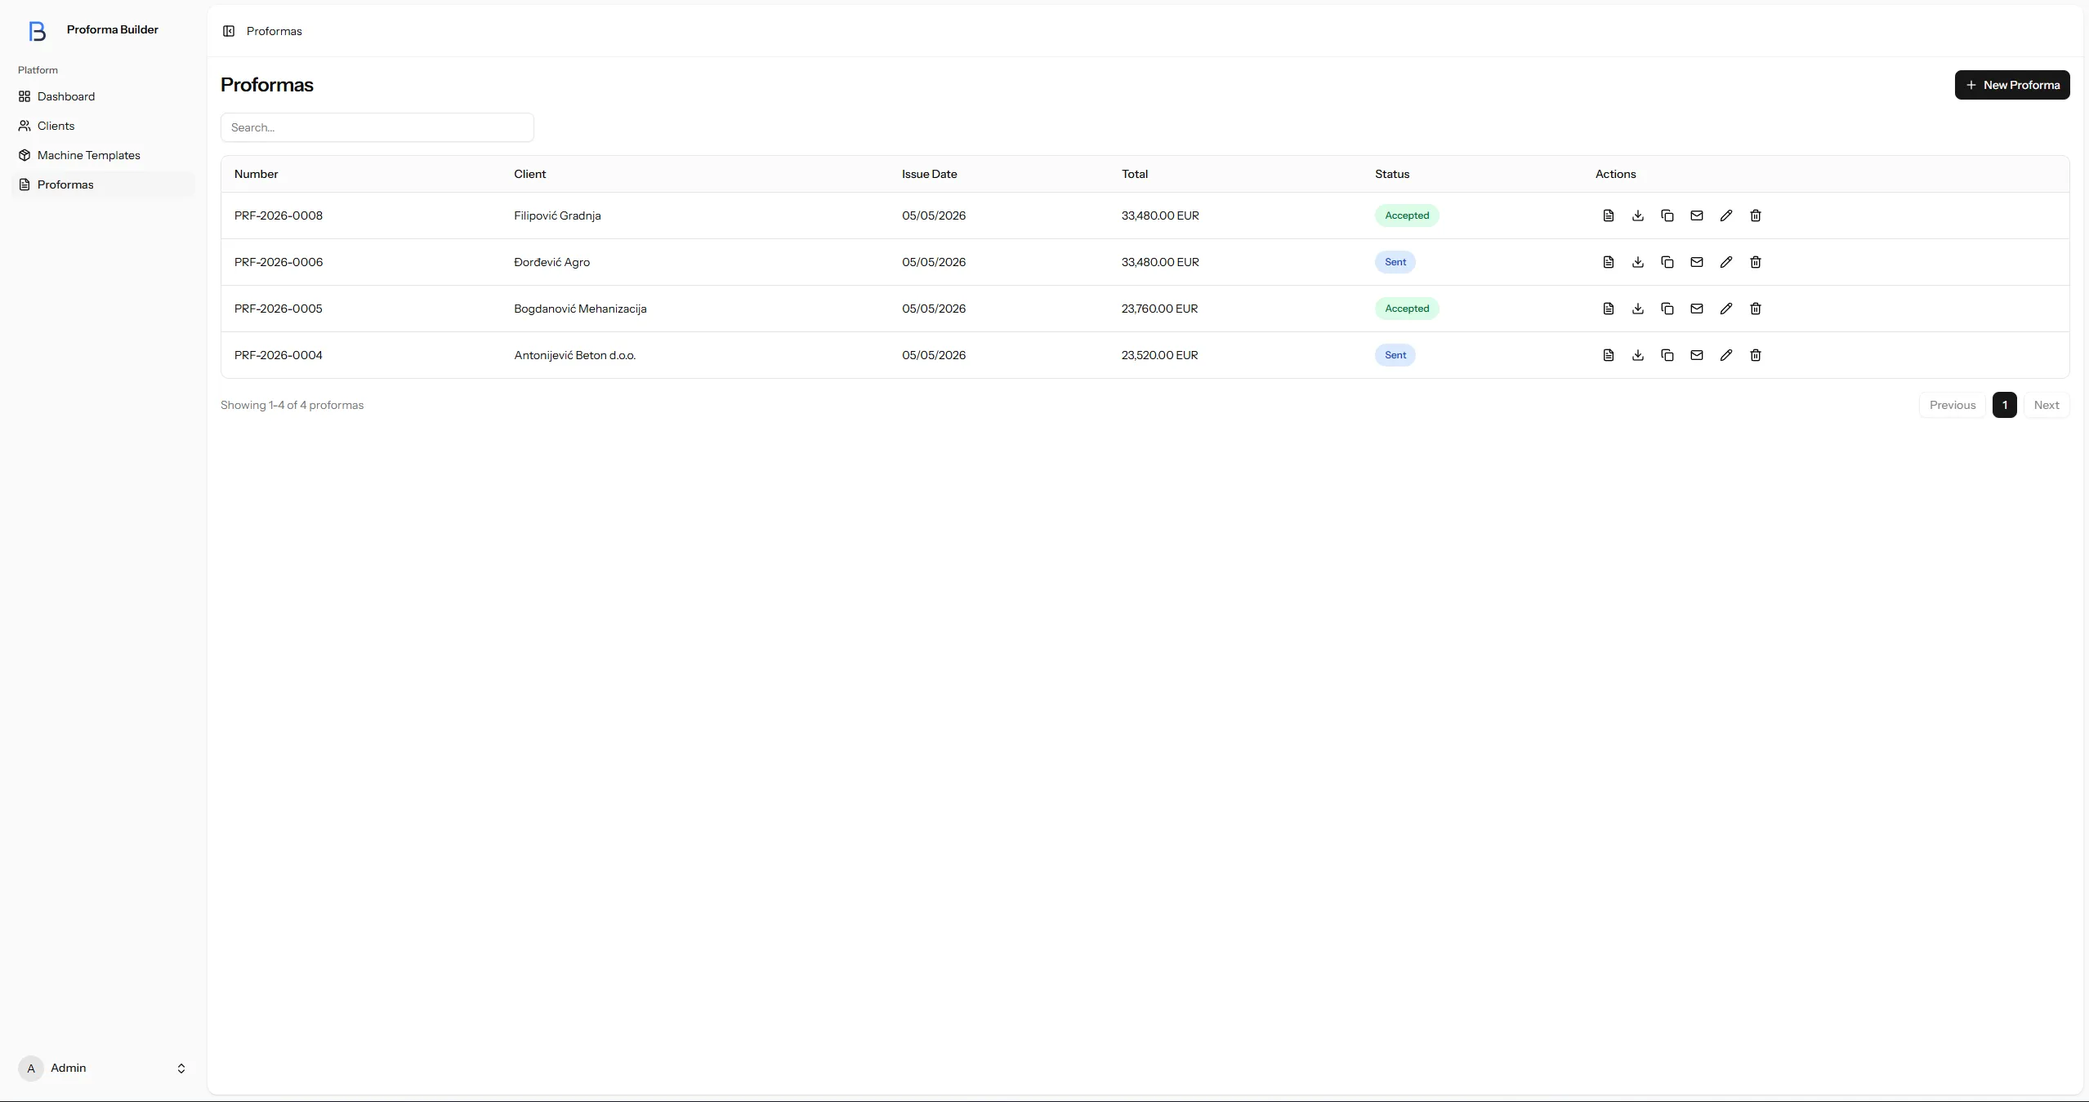Focus the Search field

[377, 127]
